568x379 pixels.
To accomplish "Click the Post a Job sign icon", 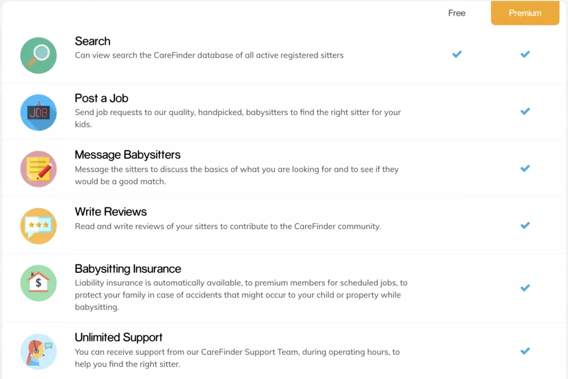I will [38, 112].
